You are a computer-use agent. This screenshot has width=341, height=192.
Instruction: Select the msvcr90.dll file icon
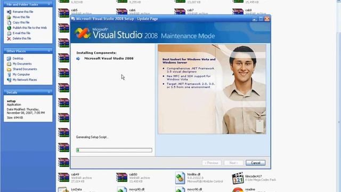pos(180,190)
